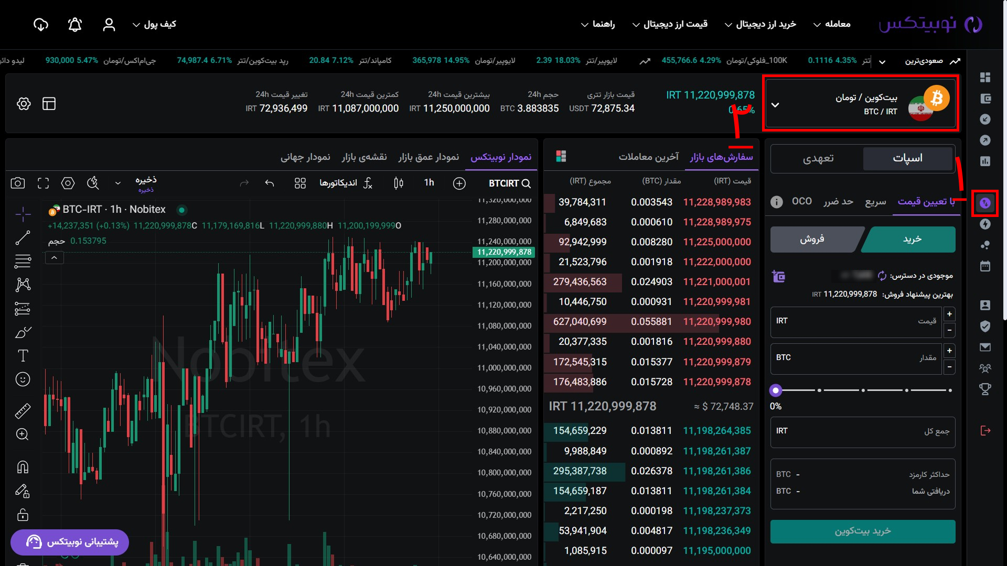Change the 1h chart timeframe
Viewport: 1007px width, 566px height.
pos(429,183)
